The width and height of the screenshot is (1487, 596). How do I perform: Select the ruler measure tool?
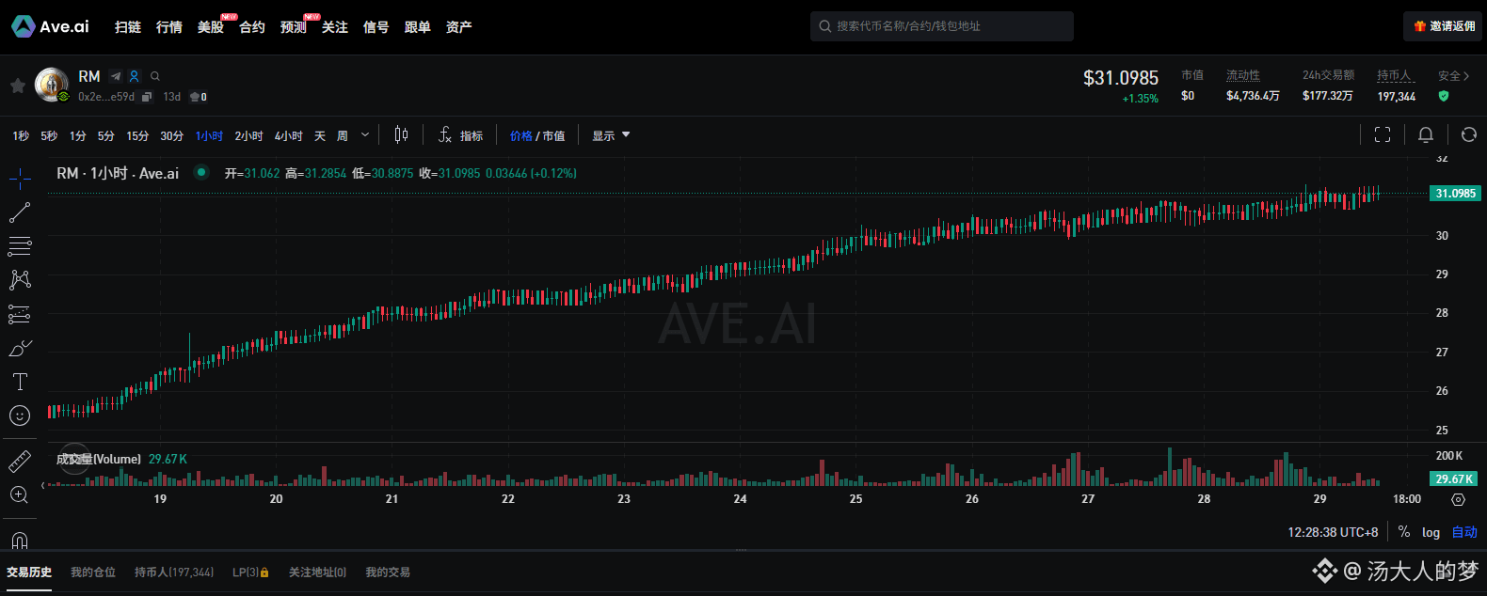pos(20,462)
